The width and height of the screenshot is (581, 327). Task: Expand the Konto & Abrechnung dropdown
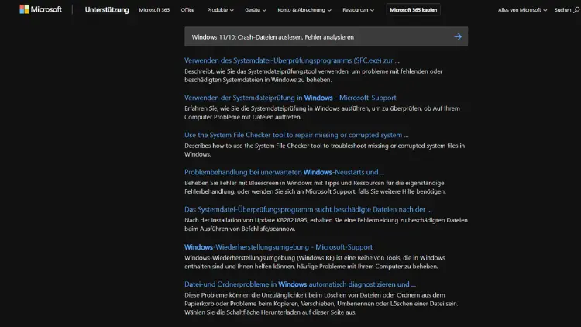(x=304, y=10)
